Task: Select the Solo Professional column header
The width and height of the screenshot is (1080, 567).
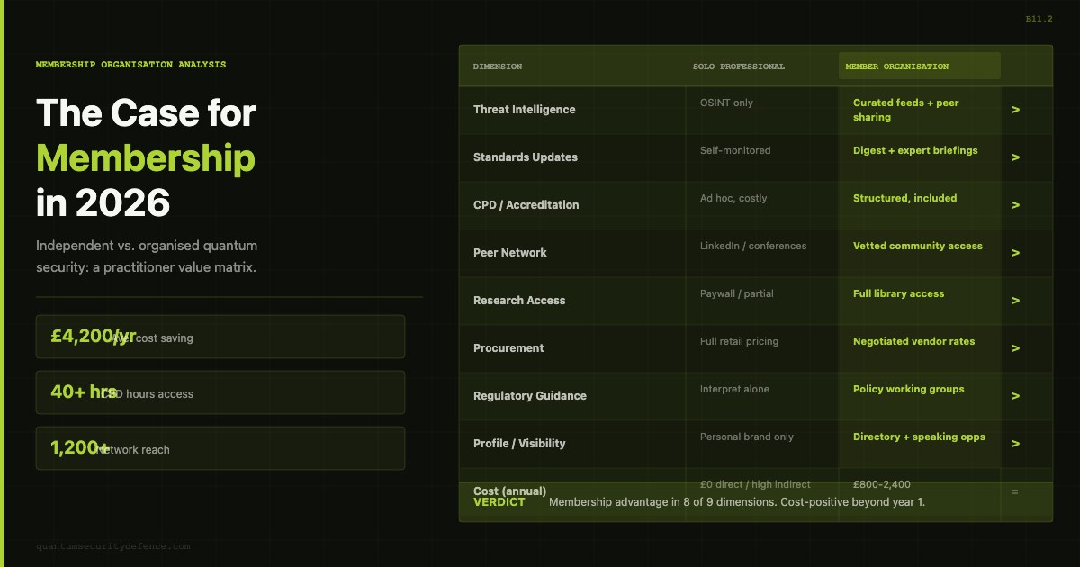Action: (739, 67)
